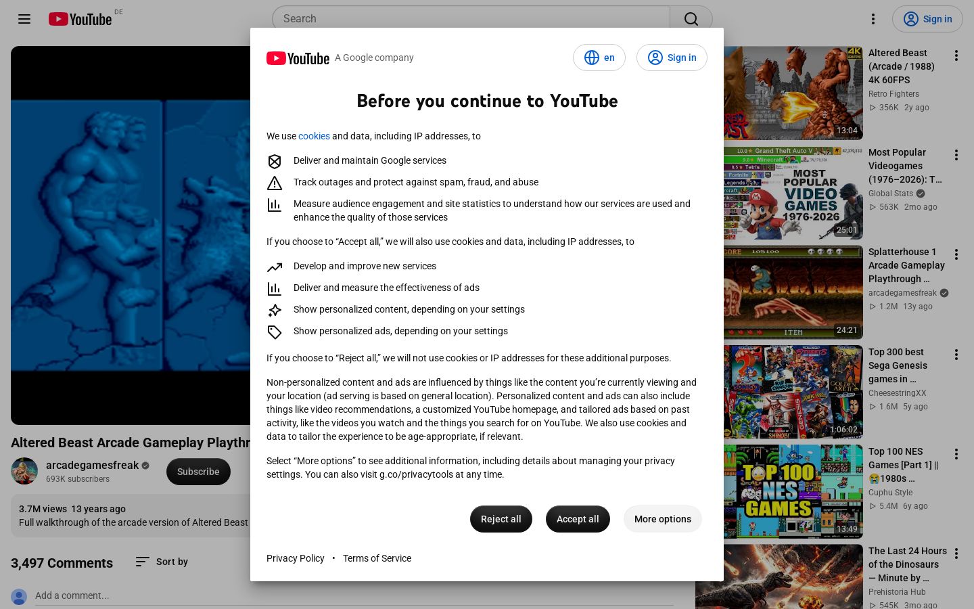Open the Top 100 NES Games thumbnail
The height and width of the screenshot is (609, 974).
793,492
